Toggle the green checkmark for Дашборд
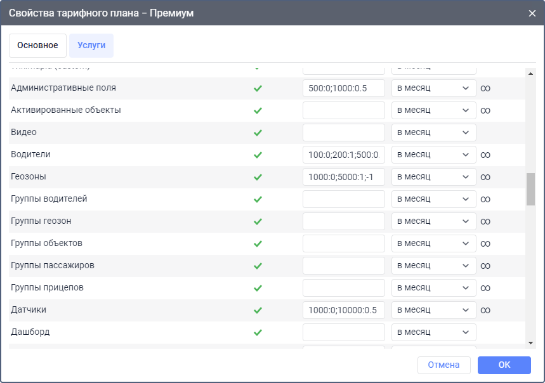545x383 pixels. (258, 332)
